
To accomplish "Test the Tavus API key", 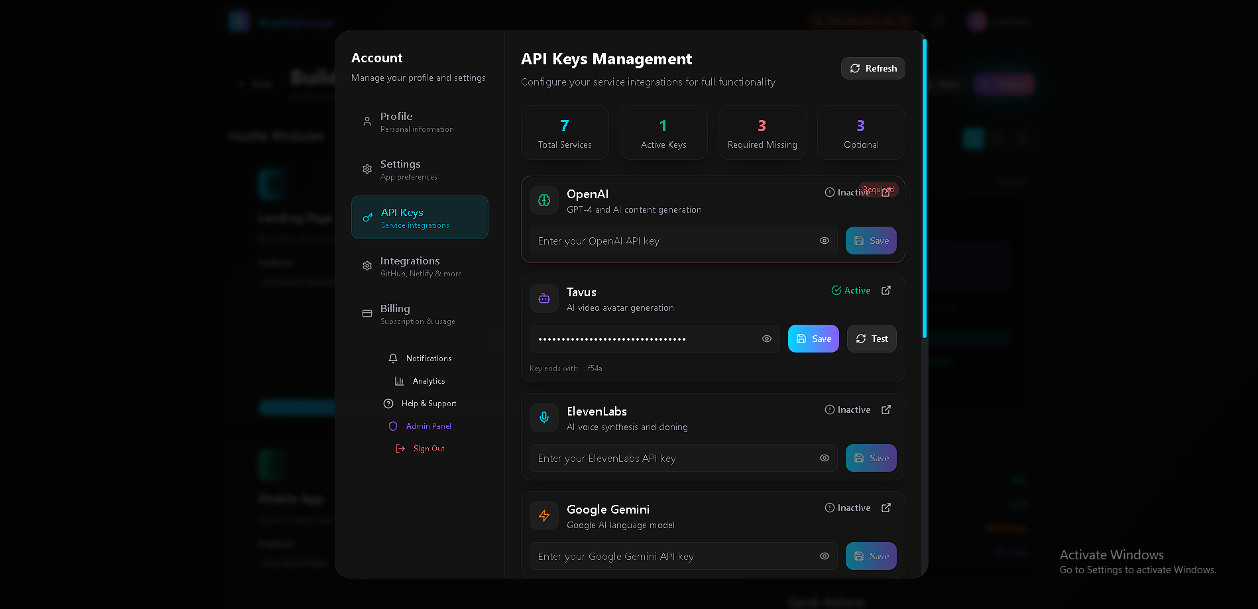I will pyautogui.click(x=872, y=339).
